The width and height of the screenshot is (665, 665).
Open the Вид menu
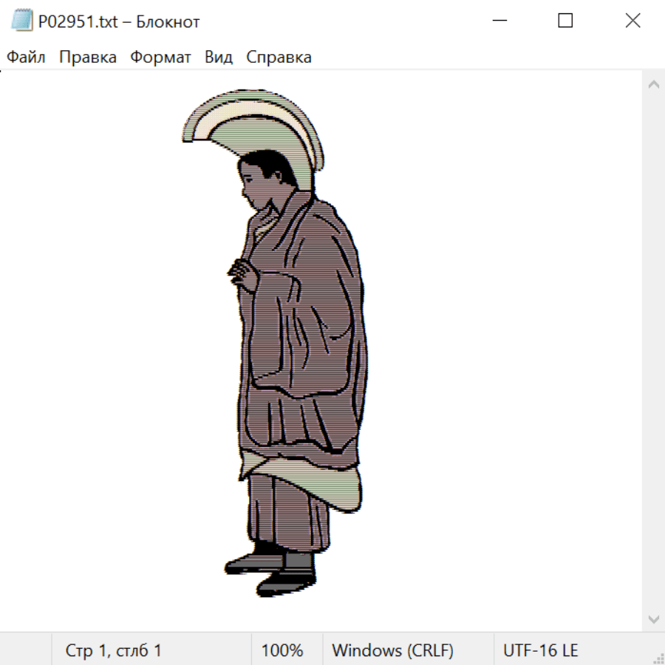pyautogui.click(x=218, y=58)
